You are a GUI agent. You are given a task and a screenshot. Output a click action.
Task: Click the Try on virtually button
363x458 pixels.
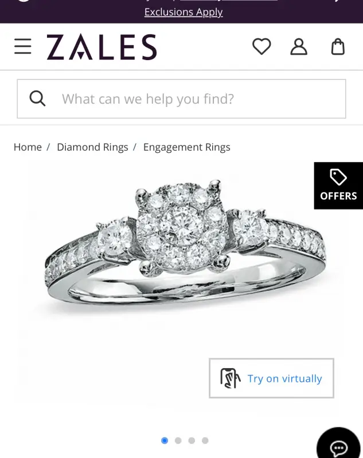pos(271,378)
